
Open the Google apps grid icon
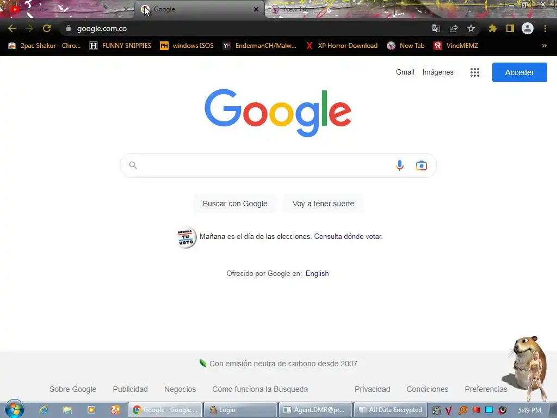tap(475, 72)
